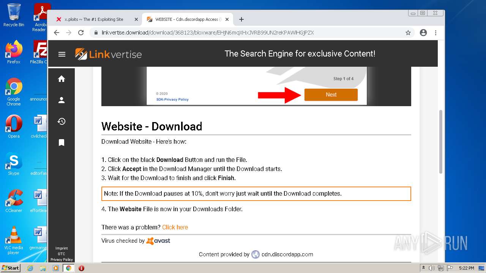
Task: Click the avast logo
Action: 158,241
